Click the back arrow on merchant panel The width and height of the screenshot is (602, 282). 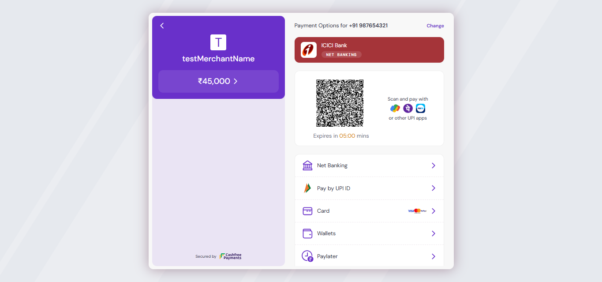coord(162,26)
